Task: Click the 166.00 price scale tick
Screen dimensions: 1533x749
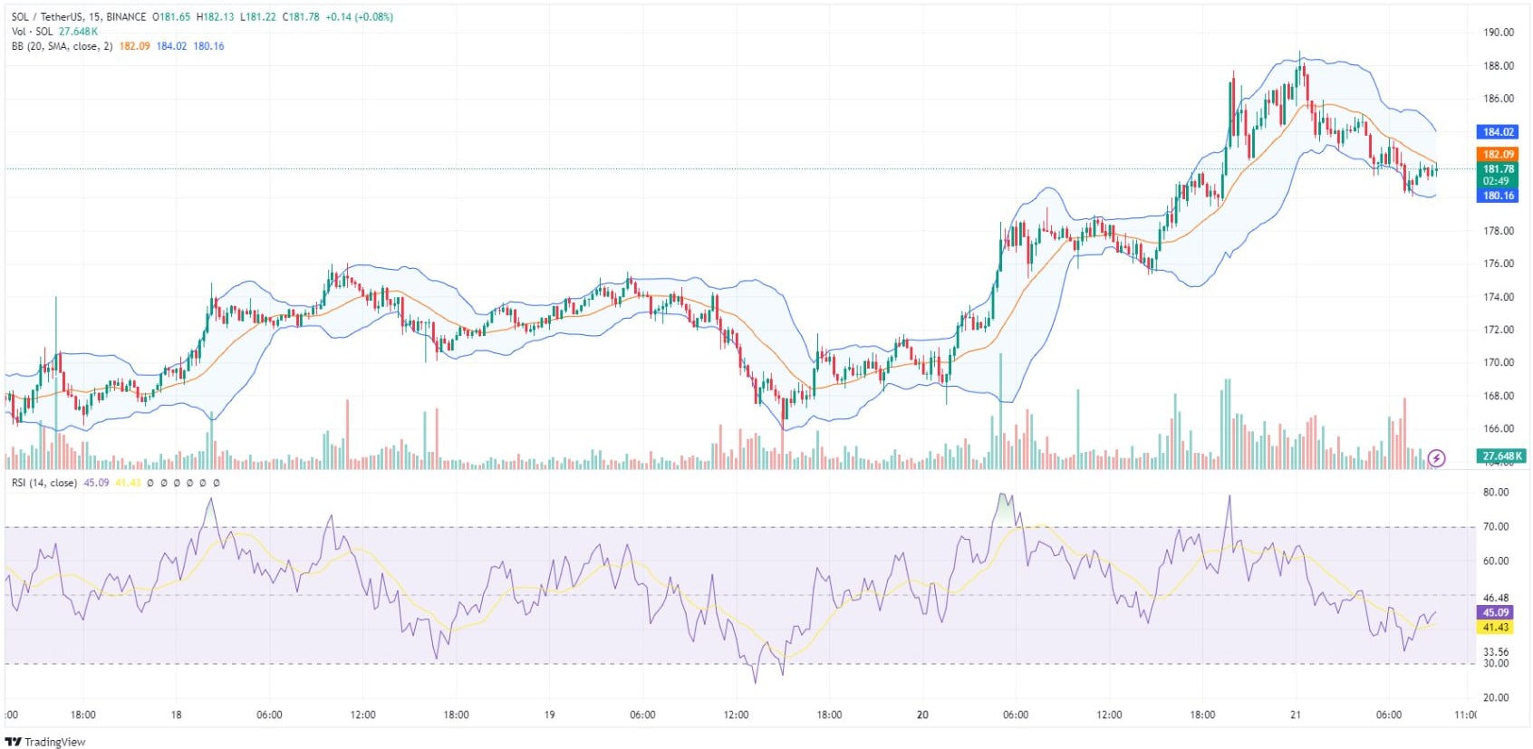Action: 1499,429
